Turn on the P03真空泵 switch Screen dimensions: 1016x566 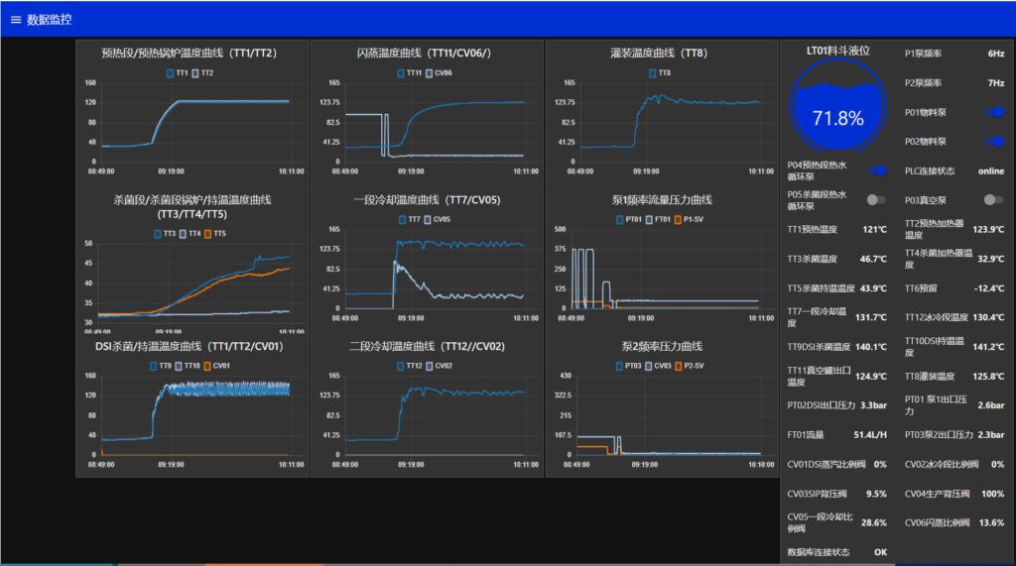click(x=993, y=200)
